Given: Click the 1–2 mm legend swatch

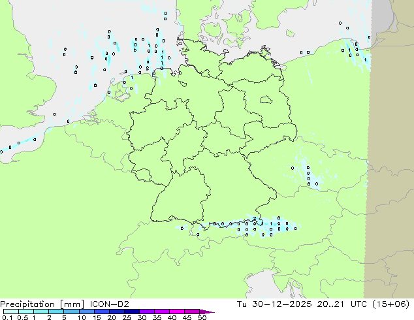Looking at the screenshot, I should tap(41, 312).
